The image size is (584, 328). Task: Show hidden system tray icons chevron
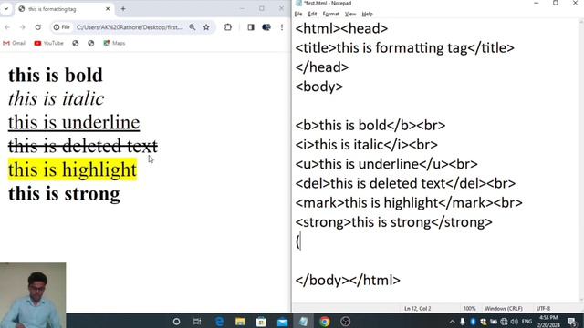click(x=452, y=322)
